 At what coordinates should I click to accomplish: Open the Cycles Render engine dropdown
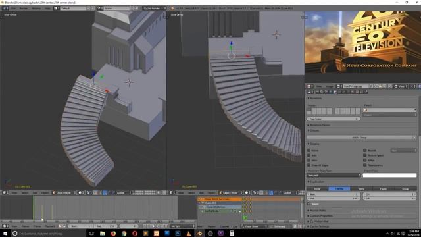click(155, 9)
